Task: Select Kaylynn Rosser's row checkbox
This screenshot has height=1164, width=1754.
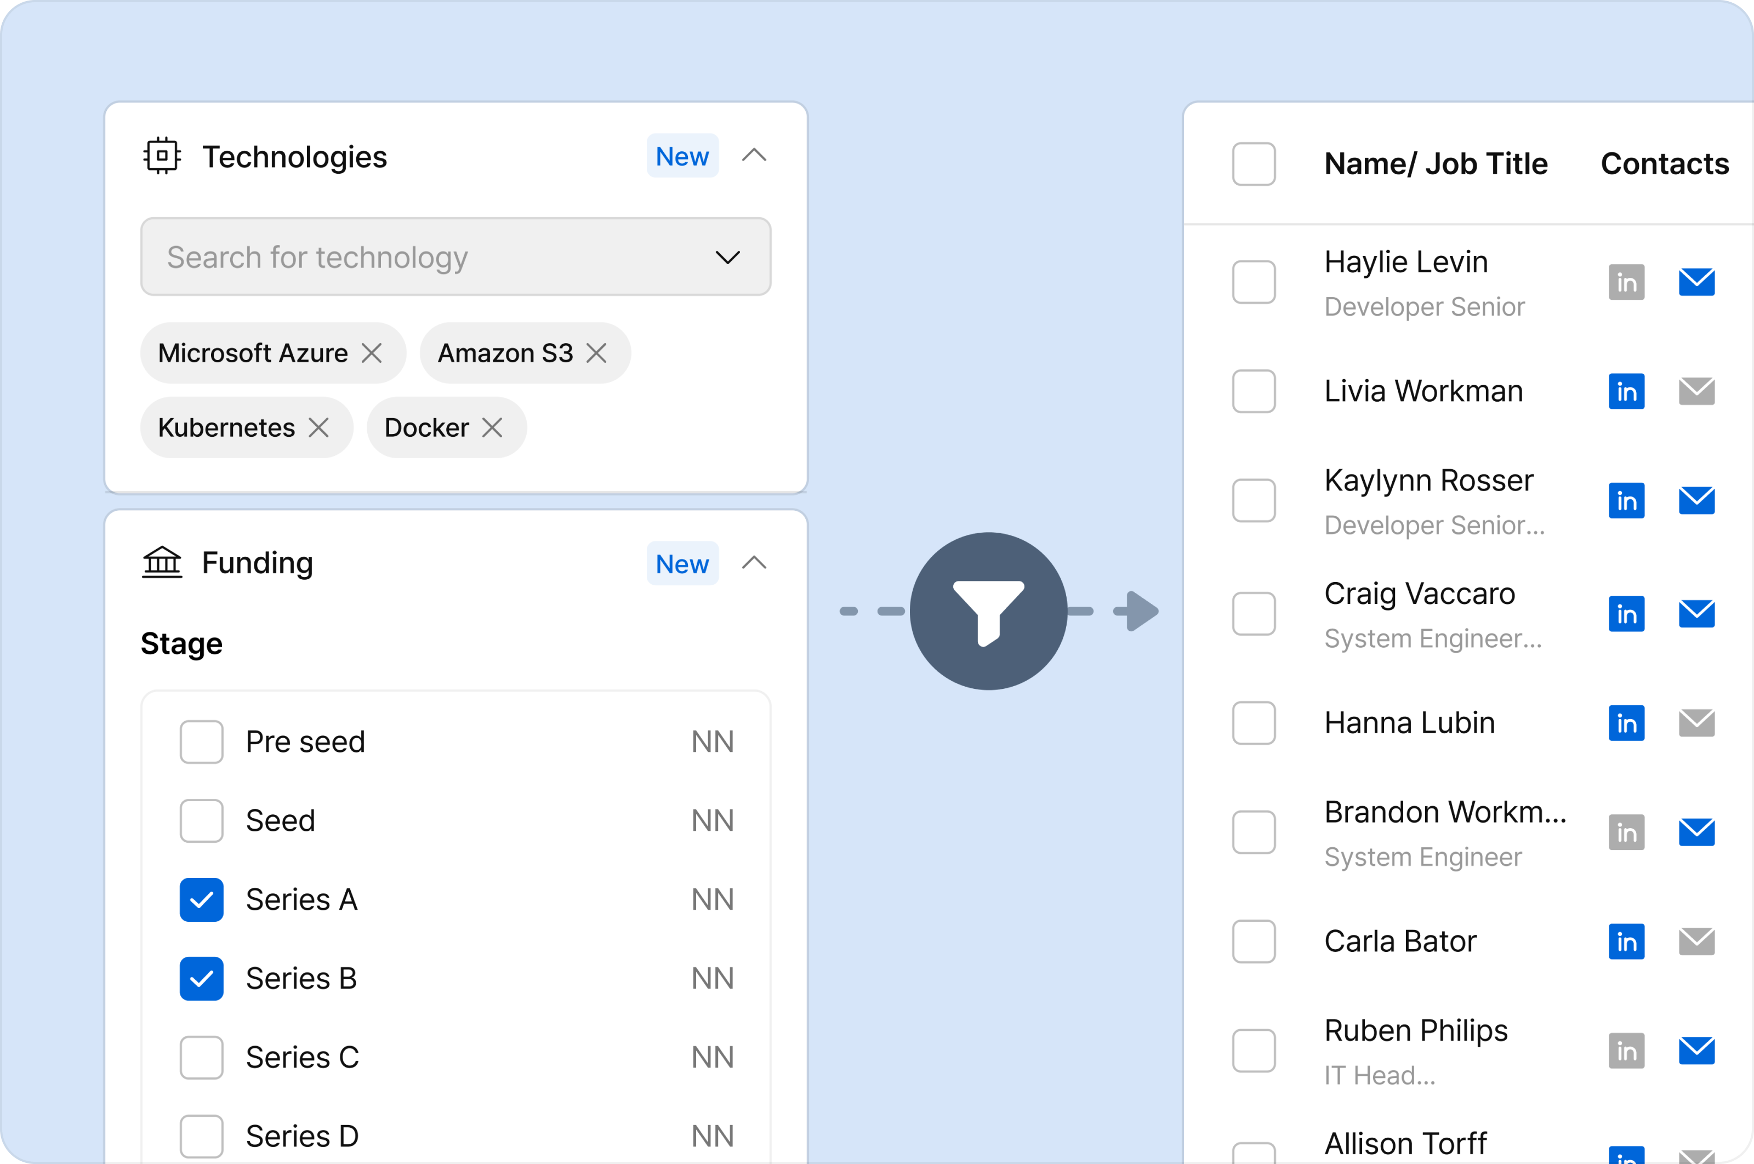Action: (x=1254, y=500)
